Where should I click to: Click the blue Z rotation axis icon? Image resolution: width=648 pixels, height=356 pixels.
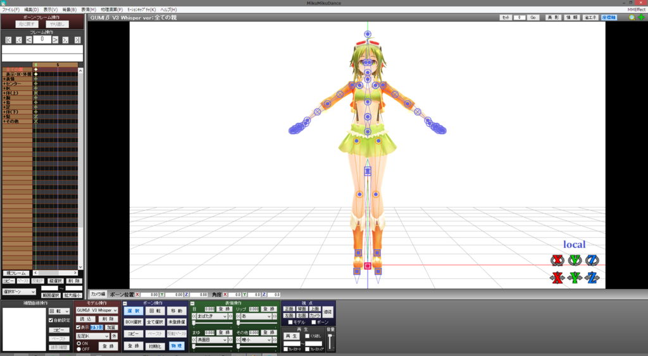pyautogui.click(x=592, y=261)
